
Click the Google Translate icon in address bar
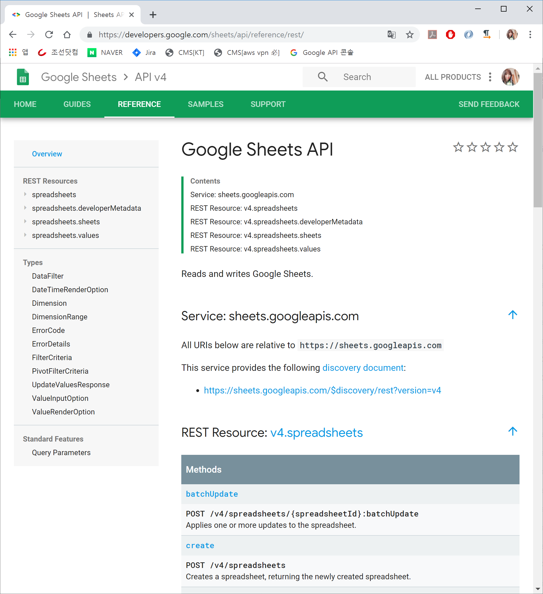(x=391, y=35)
